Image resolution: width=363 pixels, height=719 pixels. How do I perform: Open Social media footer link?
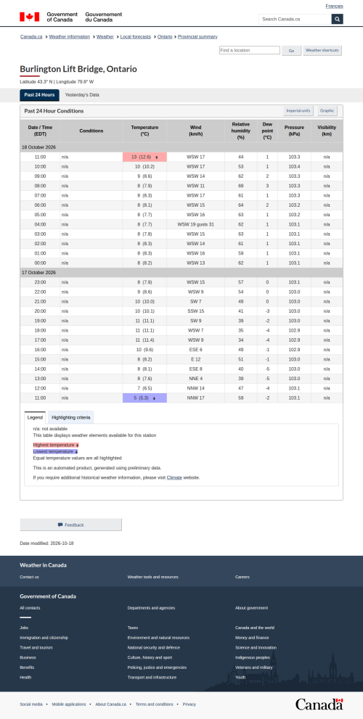31,704
